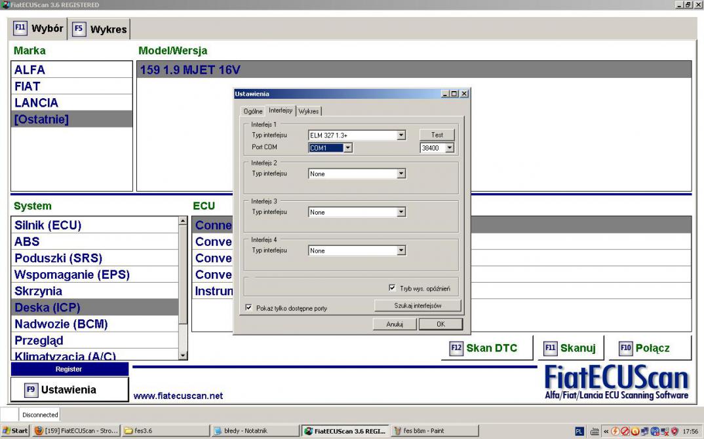Open the Firefox FiatECUScan taskbar item
The image size is (704, 439).
(x=76, y=431)
